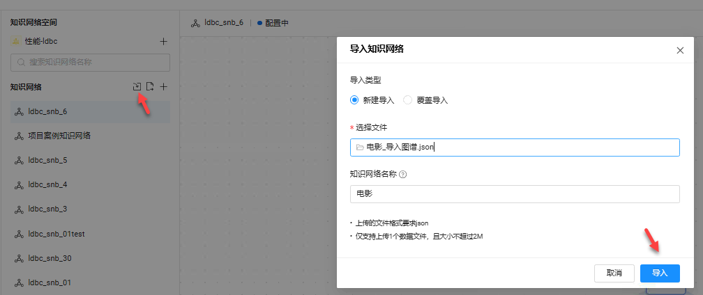Click the 配置中 status label

[277, 23]
